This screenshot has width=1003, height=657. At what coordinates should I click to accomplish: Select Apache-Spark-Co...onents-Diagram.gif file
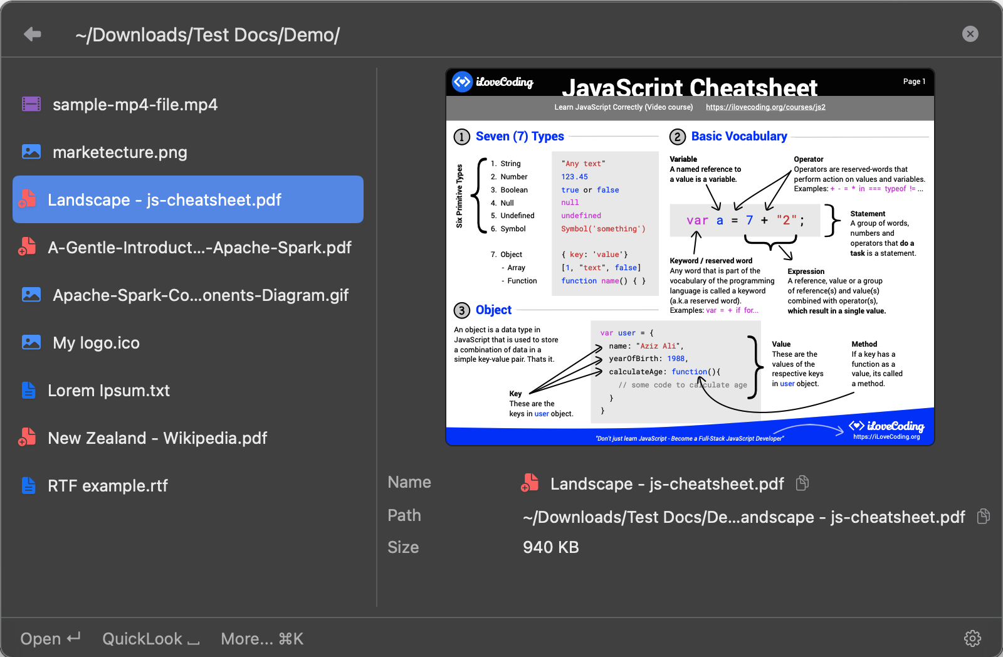click(188, 295)
